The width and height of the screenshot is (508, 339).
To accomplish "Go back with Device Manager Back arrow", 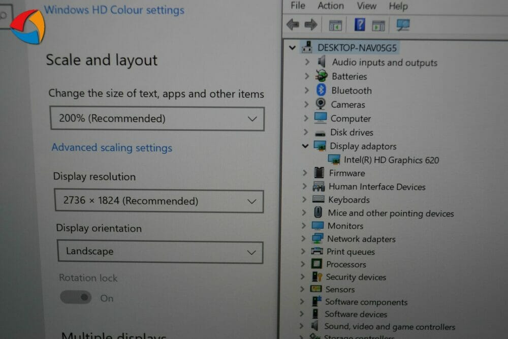I will point(293,24).
